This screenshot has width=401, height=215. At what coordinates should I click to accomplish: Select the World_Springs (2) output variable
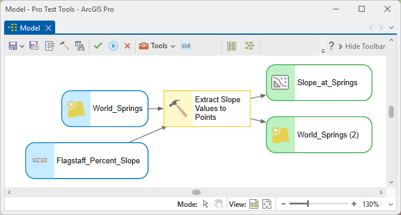(x=319, y=135)
